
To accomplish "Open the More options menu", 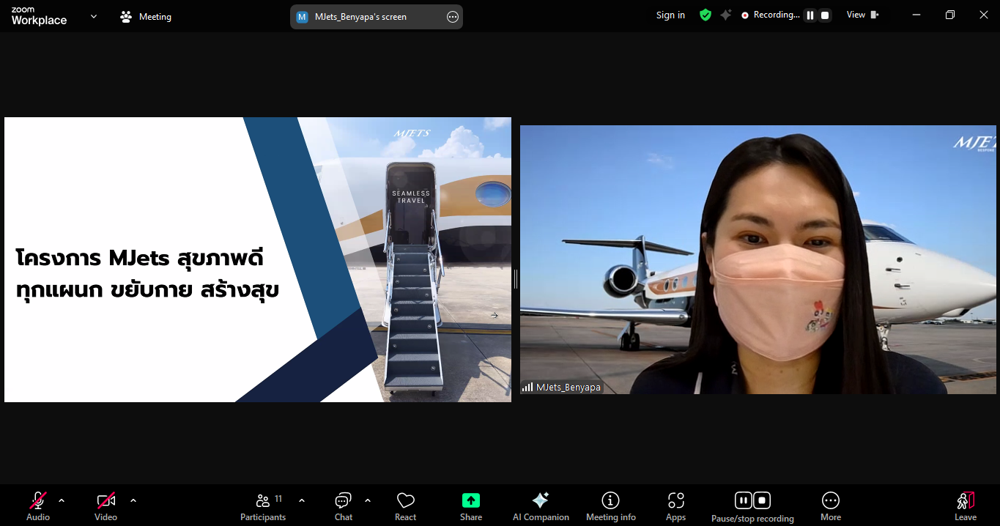I will click(831, 506).
